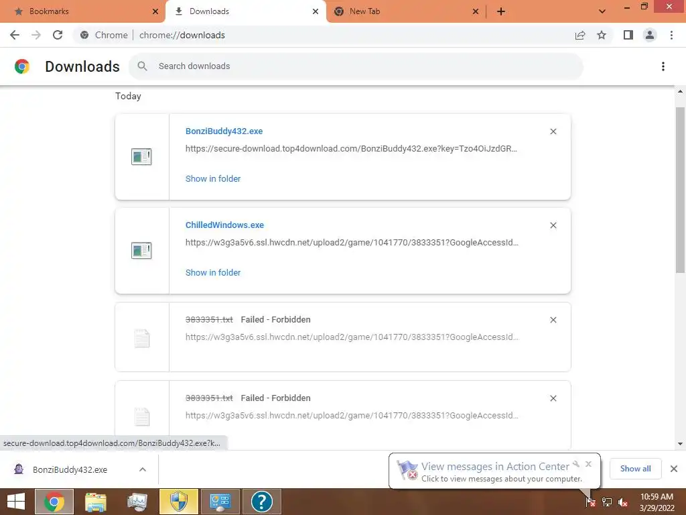
Task: Open the Chrome side panel
Action: click(628, 35)
